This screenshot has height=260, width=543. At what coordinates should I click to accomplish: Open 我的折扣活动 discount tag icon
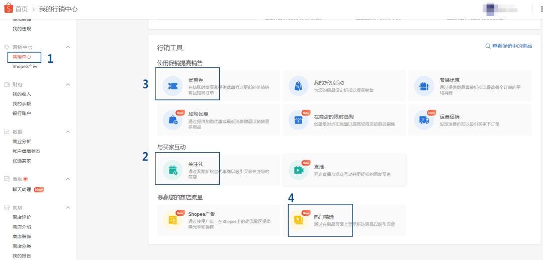[x=298, y=86]
